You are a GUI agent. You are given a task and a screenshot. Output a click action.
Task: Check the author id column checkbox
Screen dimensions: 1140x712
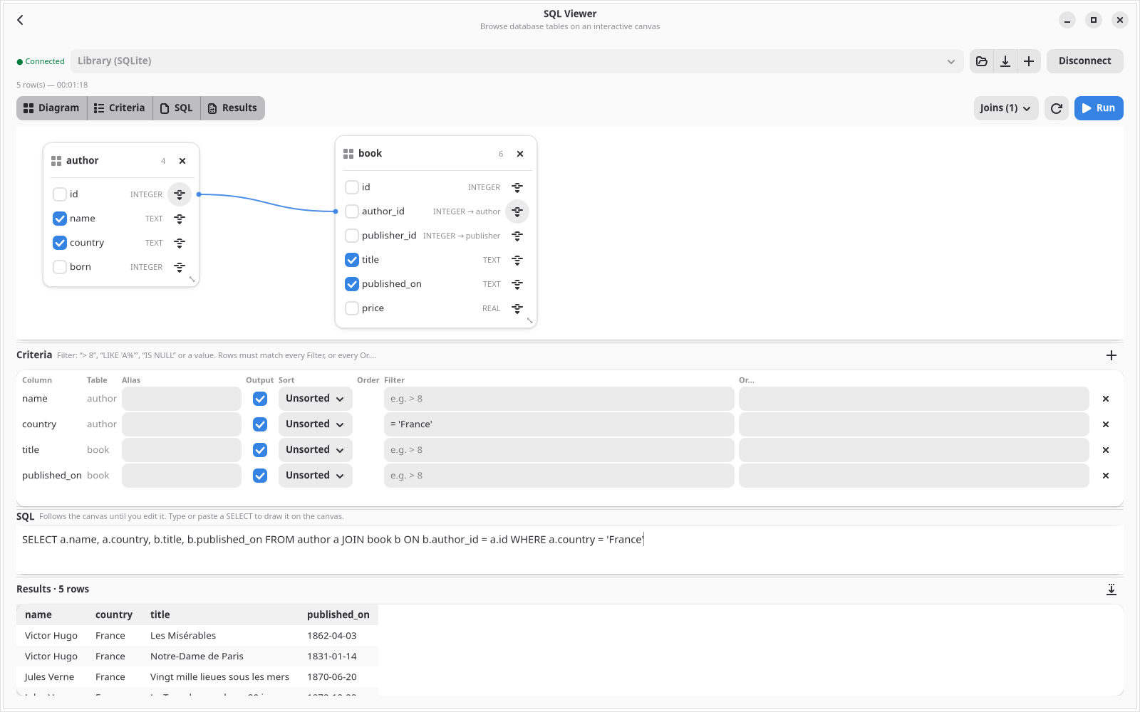(x=60, y=194)
